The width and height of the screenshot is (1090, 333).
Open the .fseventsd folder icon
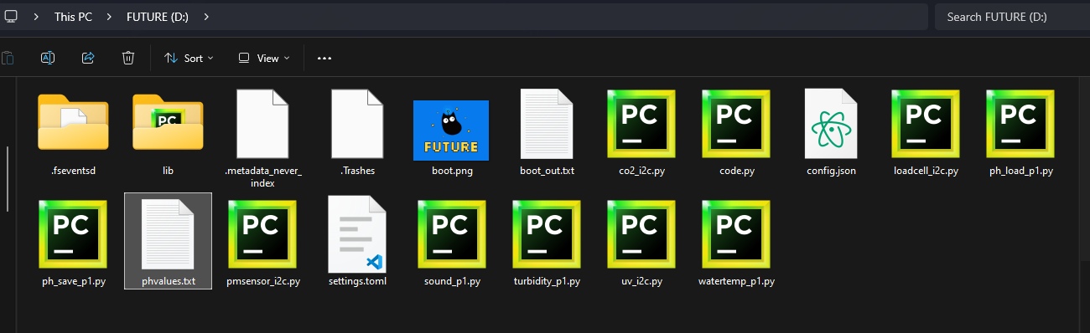(73, 122)
